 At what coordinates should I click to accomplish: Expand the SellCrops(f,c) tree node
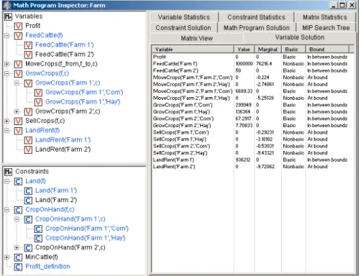(x=6, y=121)
